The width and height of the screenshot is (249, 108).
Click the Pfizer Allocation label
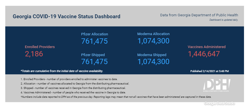(95, 34)
